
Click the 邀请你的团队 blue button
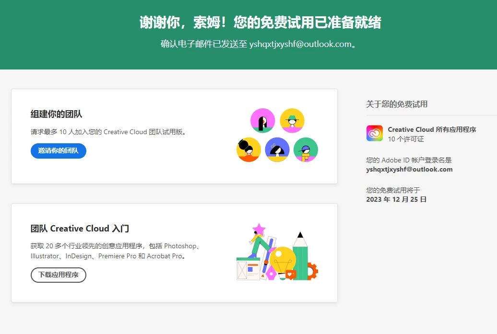[x=59, y=150]
